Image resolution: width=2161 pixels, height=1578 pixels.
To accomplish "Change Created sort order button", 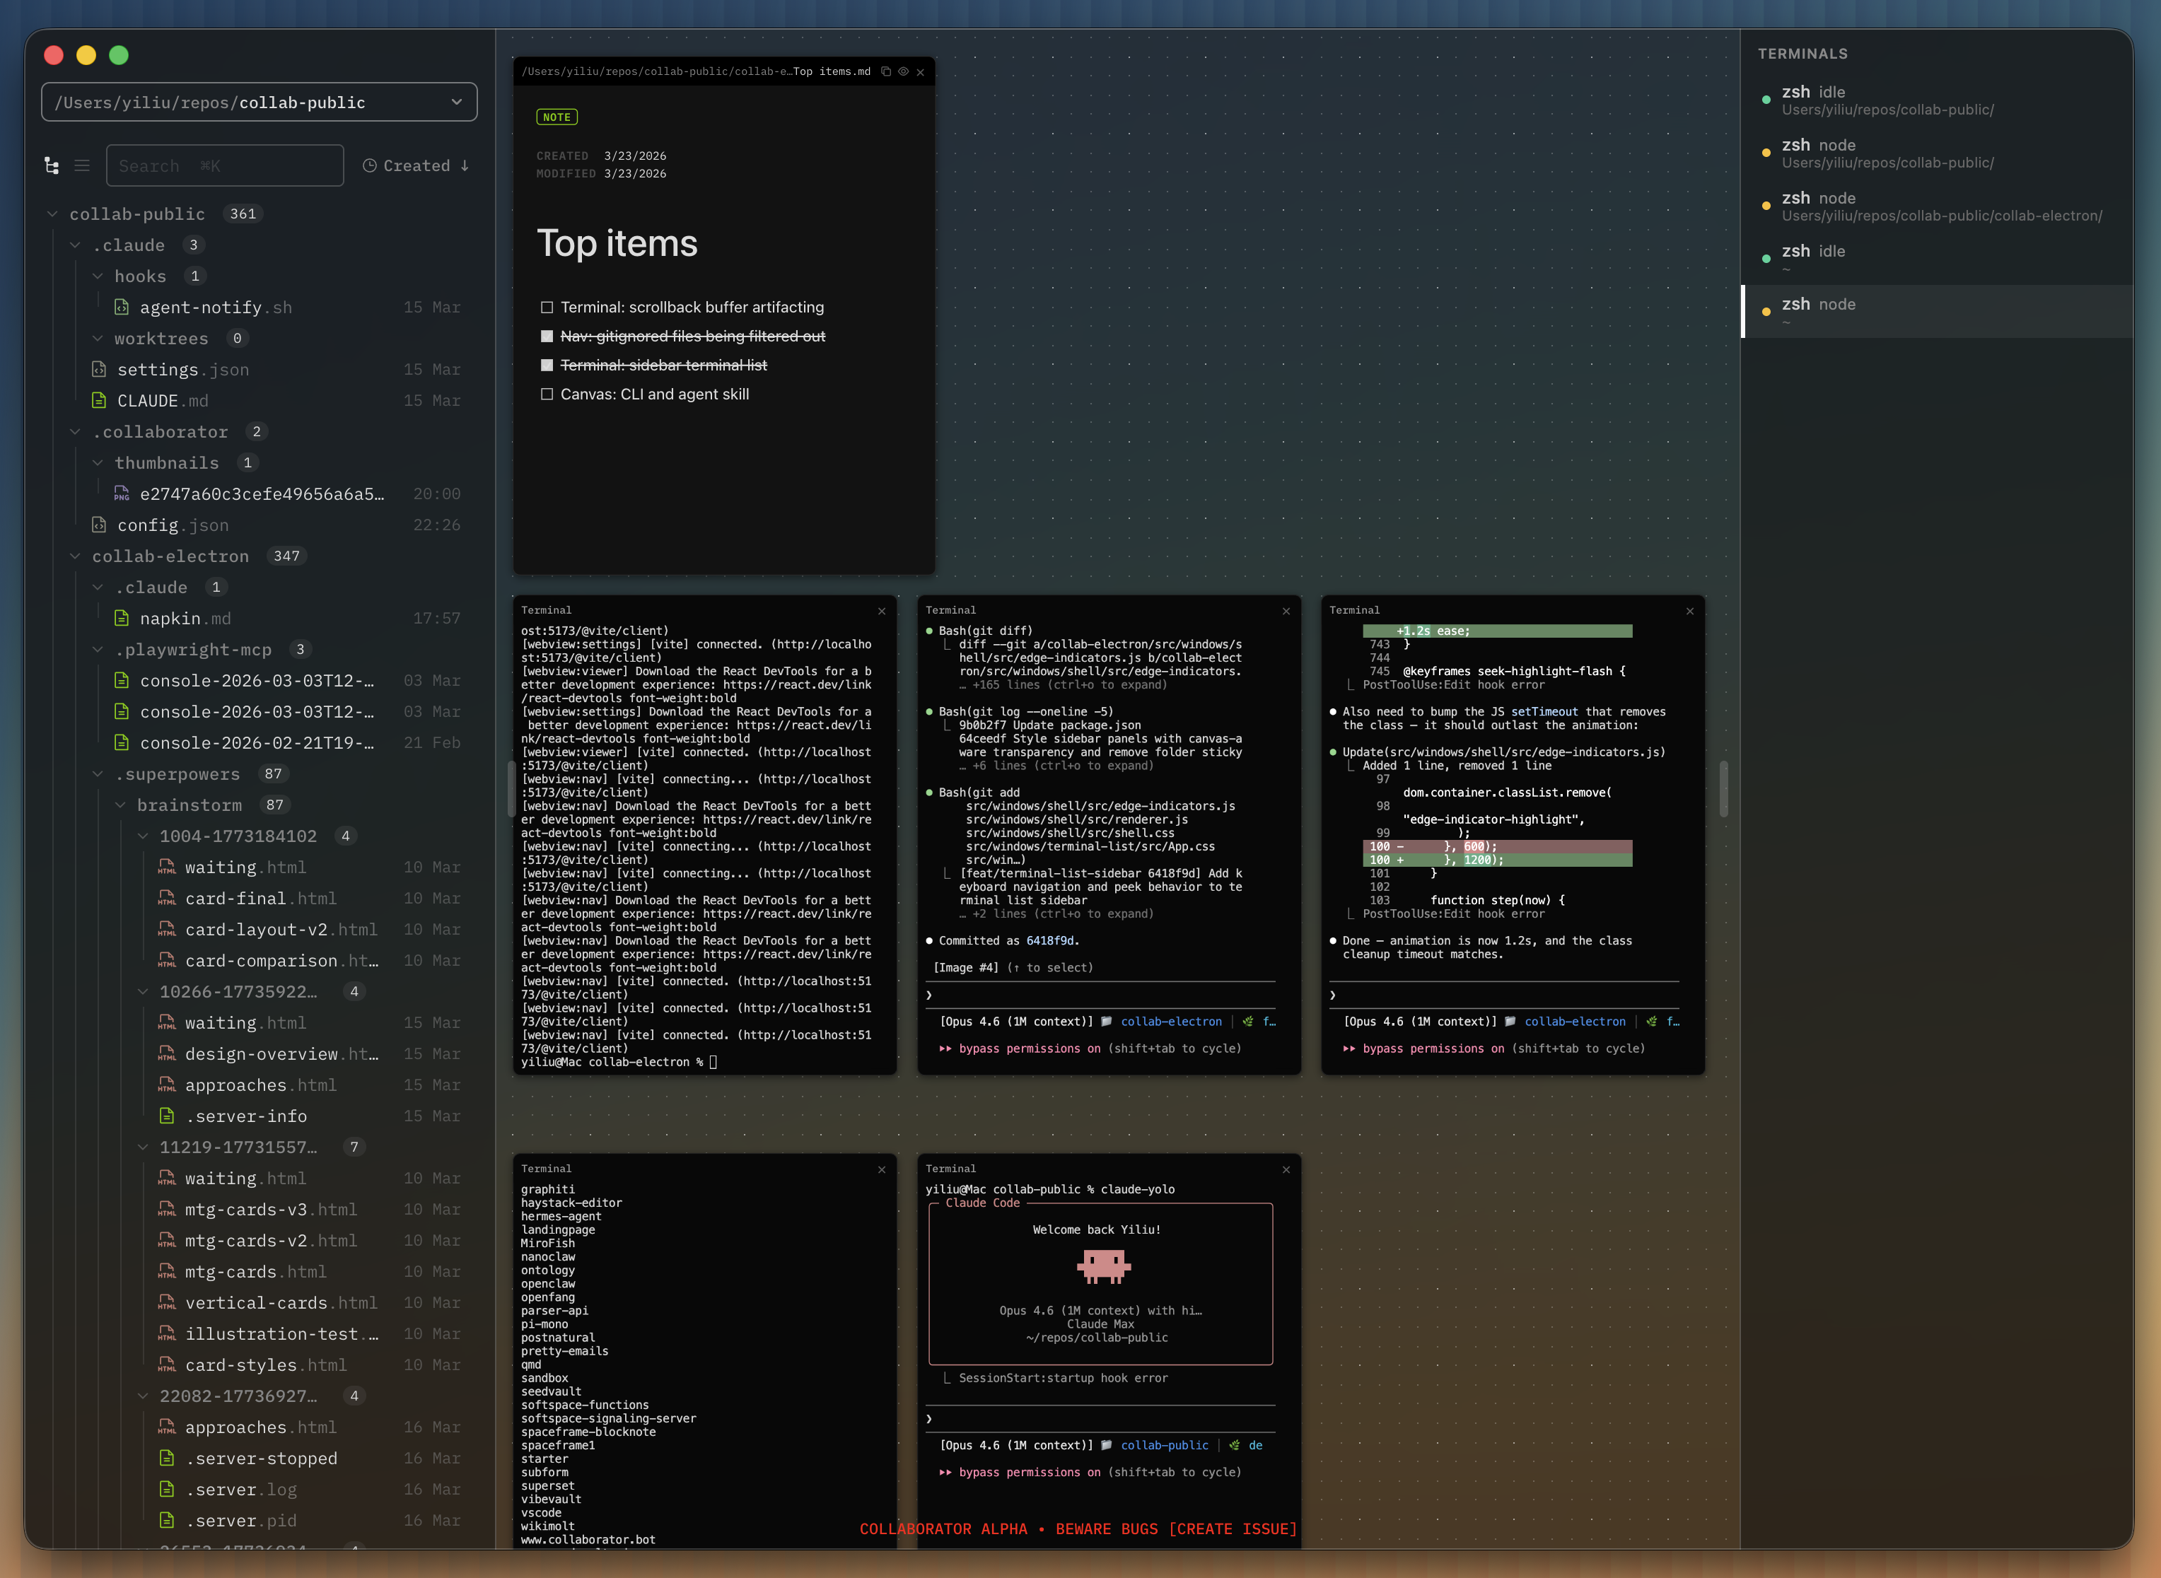I will tap(417, 165).
